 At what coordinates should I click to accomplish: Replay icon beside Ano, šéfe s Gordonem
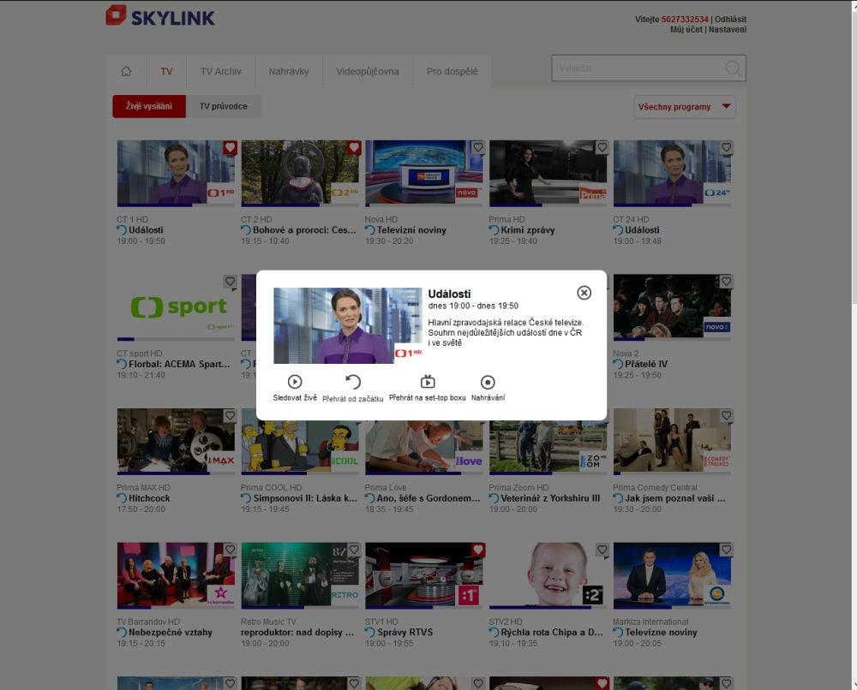pyautogui.click(x=370, y=498)
